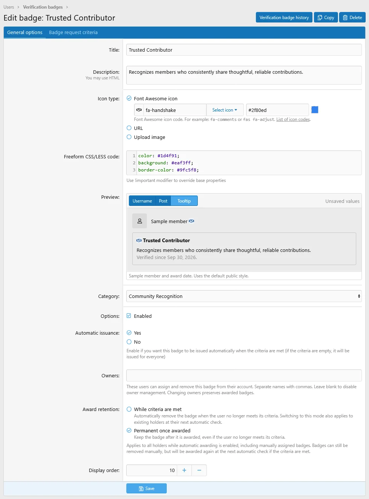This screenshot has width=369, height=499.
Task: Click the Delete button
Action: pyautogui.click(x=352, y=18)
